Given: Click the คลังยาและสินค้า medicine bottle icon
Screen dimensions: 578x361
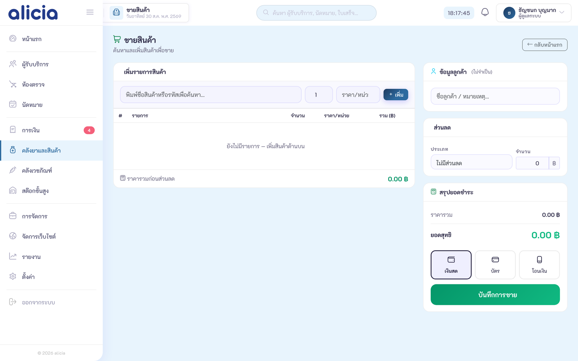Looking at the screenshot, I should point(13,150).
